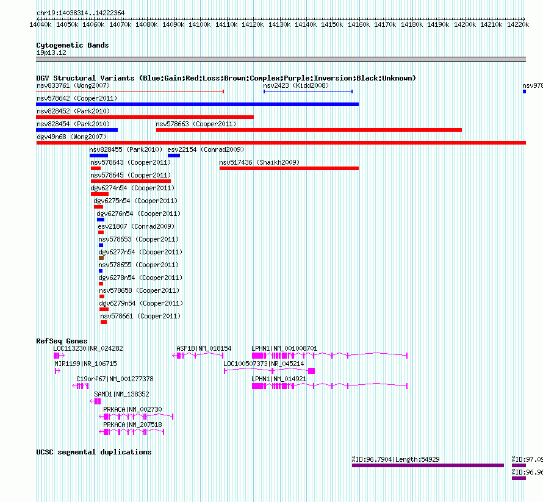Click the Cytogenetic Bands track title
This screenshot has width=543, height=502.
pos(73,45)
